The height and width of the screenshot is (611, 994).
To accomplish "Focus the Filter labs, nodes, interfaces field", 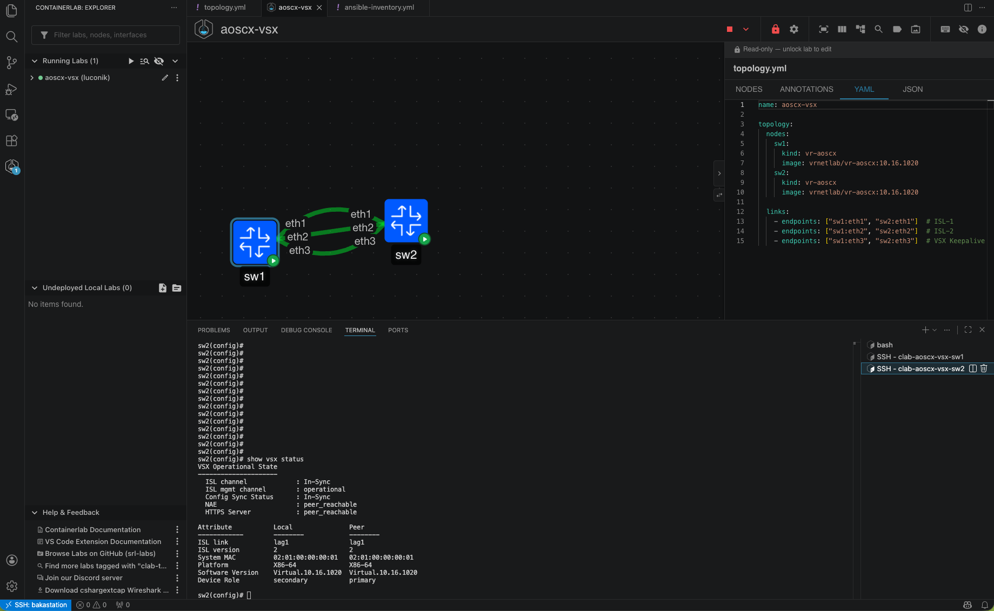I will point(105,35).
